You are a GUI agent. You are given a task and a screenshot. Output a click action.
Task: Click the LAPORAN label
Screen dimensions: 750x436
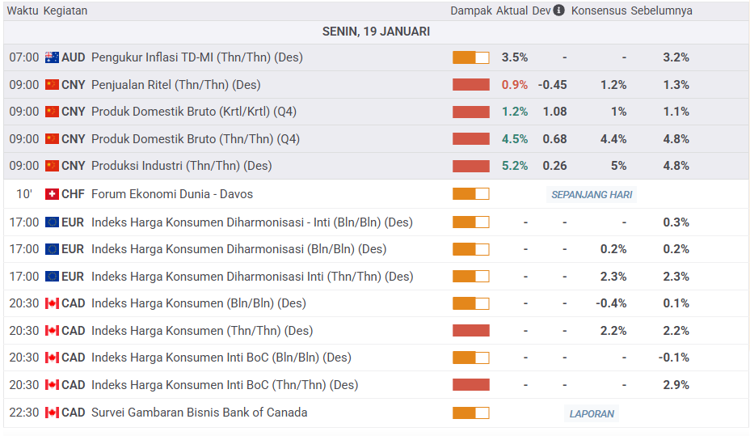(x=592, y=413)
